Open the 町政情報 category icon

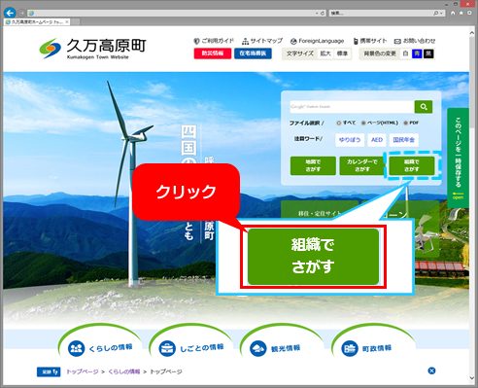(x=350, y=348)
